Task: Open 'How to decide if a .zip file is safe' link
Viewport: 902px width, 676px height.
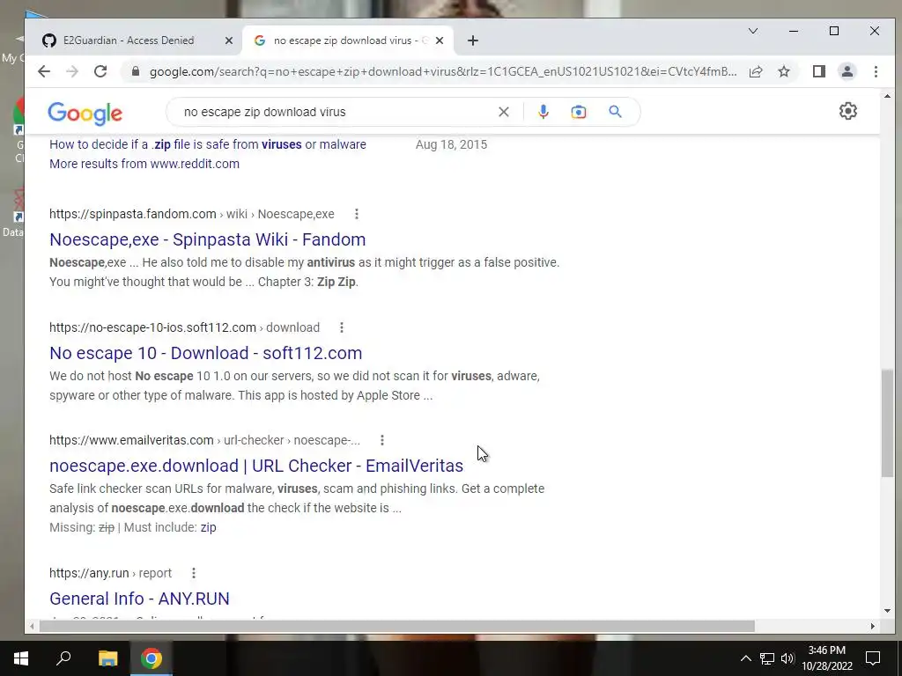Action: pyautogui.click(x=208, y=144)
